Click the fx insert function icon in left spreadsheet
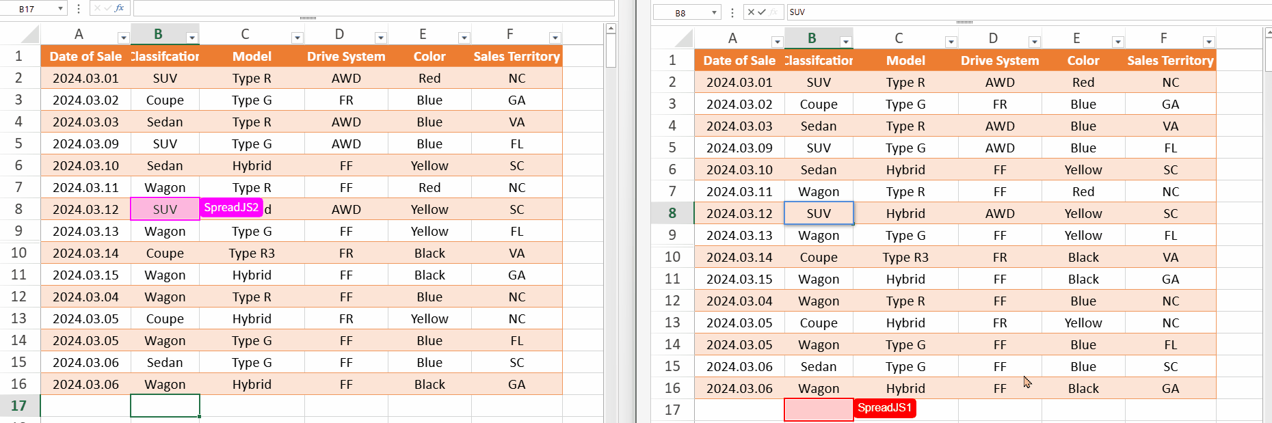 [x=120, y=8]
